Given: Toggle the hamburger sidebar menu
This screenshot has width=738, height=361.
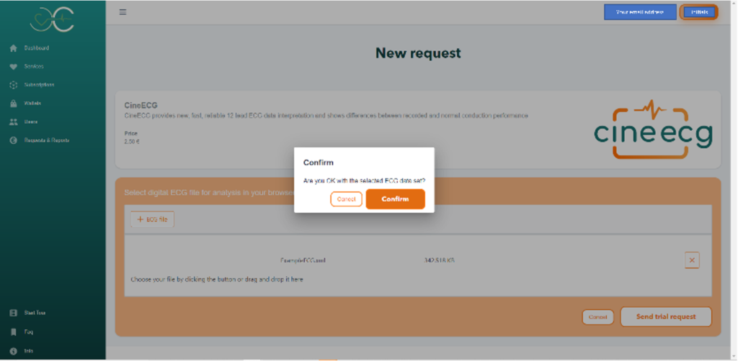Looking at the screenshot, I should point(123,12).
